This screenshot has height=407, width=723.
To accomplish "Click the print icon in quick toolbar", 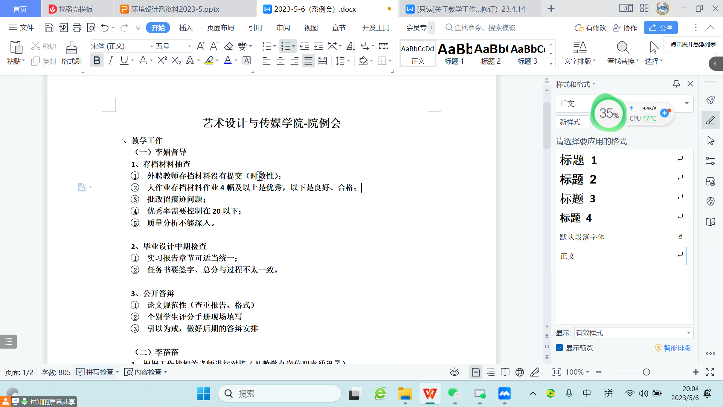I will pyautogui.click(x=77, y=28).
